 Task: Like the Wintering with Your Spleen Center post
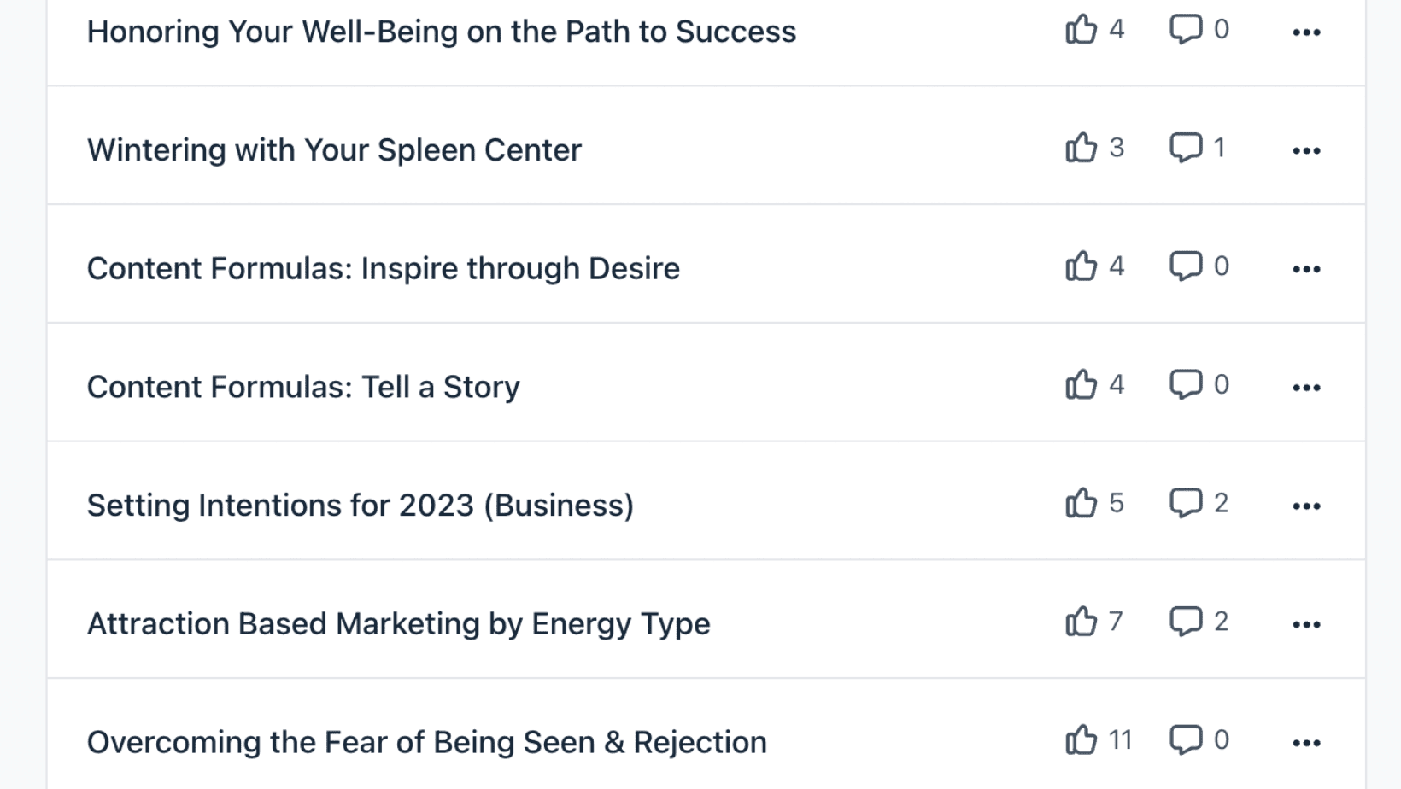coord(1082,148)
